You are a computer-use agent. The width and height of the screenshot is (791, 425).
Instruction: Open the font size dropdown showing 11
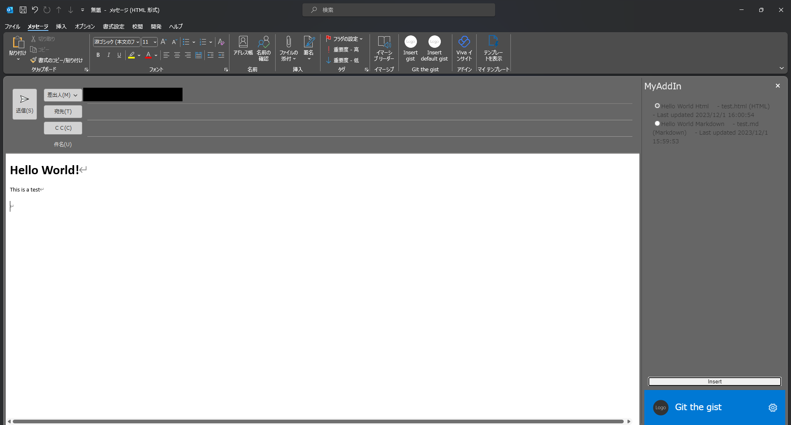pos(155,42)
